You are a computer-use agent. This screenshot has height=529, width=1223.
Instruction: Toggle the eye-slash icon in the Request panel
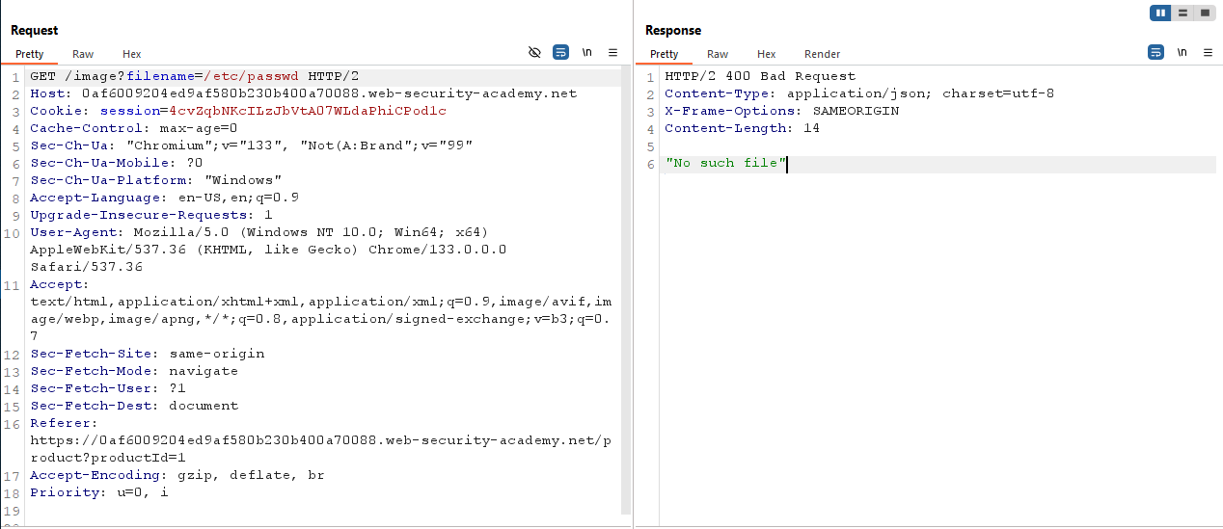point(534,53)
